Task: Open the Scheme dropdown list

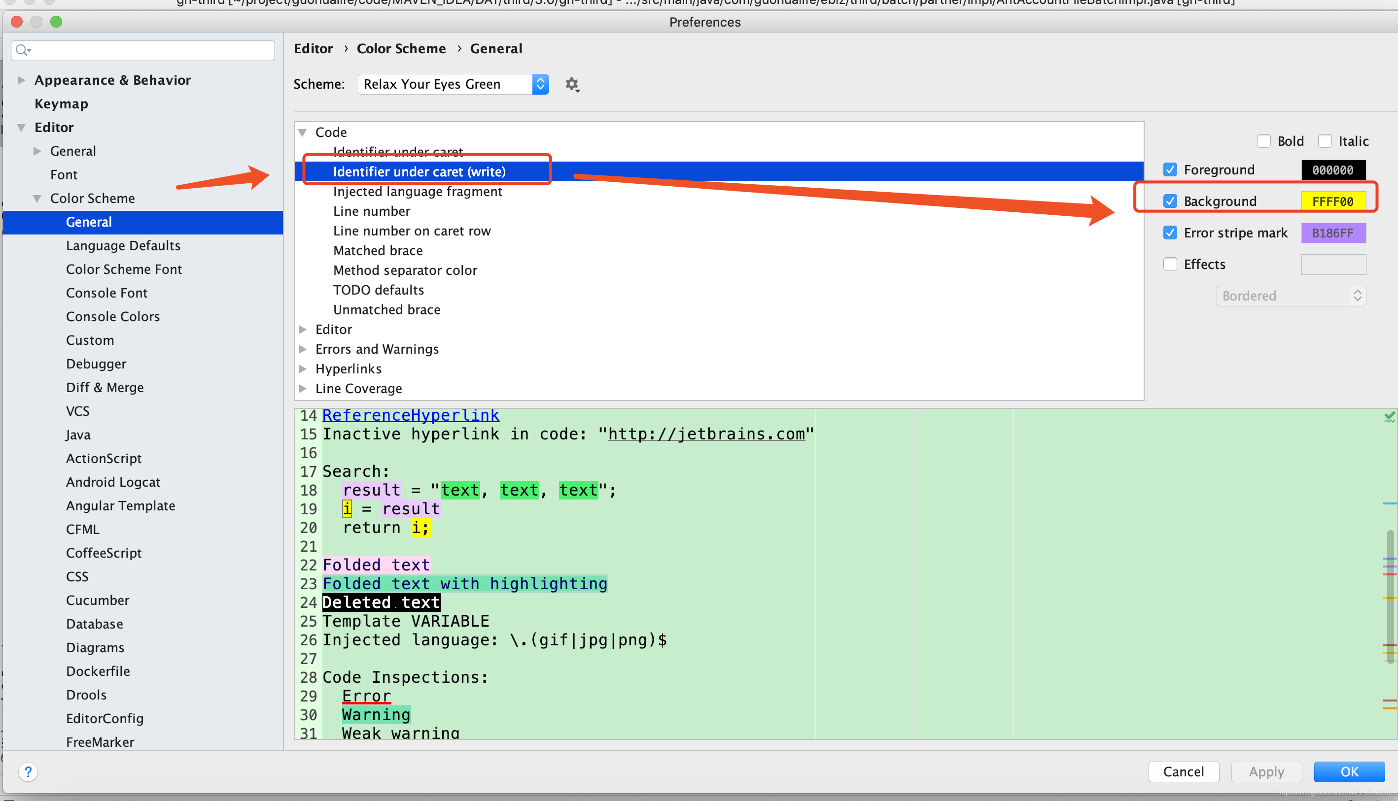Action: (x=453, y=84)
